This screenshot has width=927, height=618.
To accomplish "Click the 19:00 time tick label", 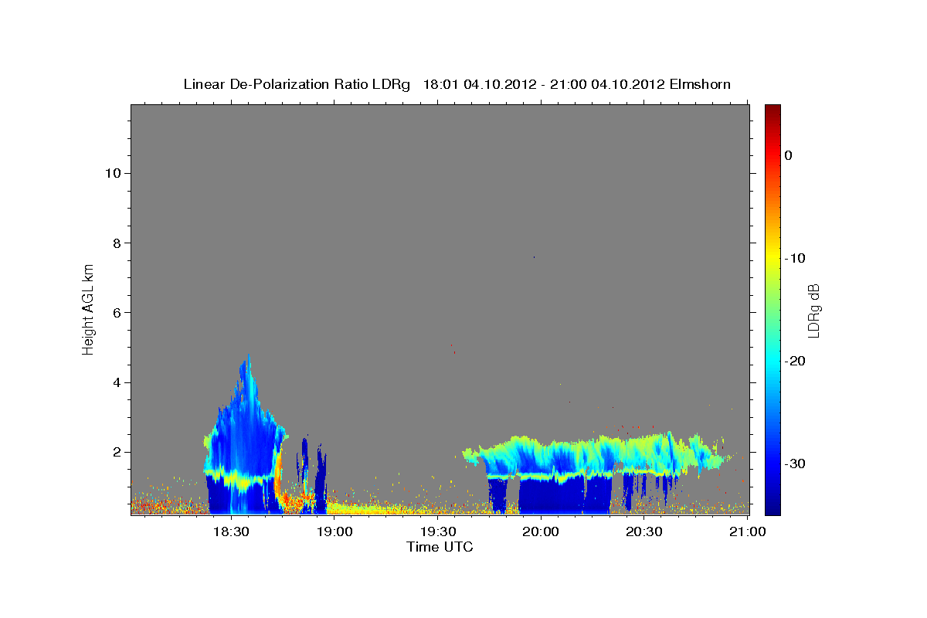I will click(334, 531).
